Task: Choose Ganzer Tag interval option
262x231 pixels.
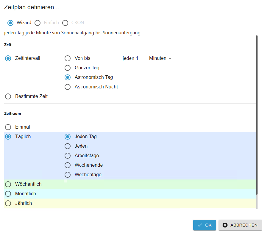Action: pos(68,68)
